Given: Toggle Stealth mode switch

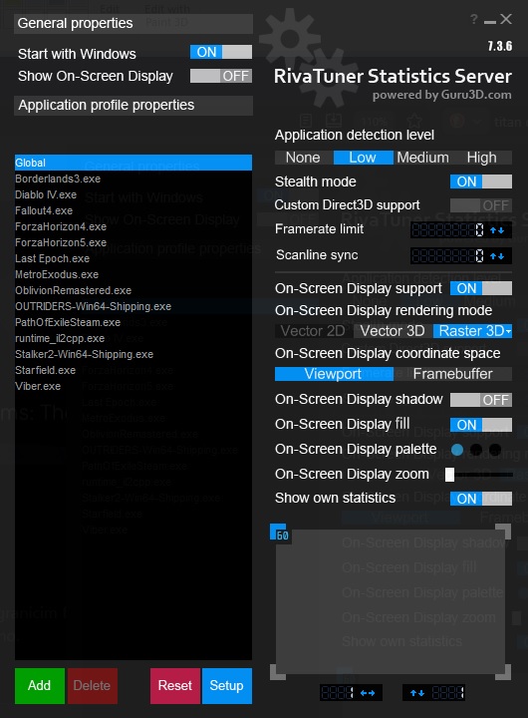Looking at the screenshot, I should click(x=481, y=181).
